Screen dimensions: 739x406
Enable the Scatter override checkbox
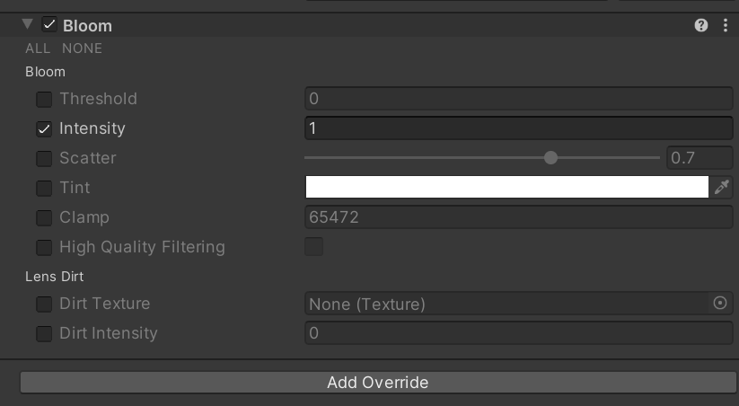point(44,158)
